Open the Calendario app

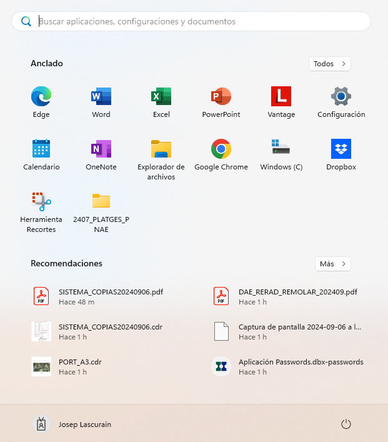click(x=41, y=149)
